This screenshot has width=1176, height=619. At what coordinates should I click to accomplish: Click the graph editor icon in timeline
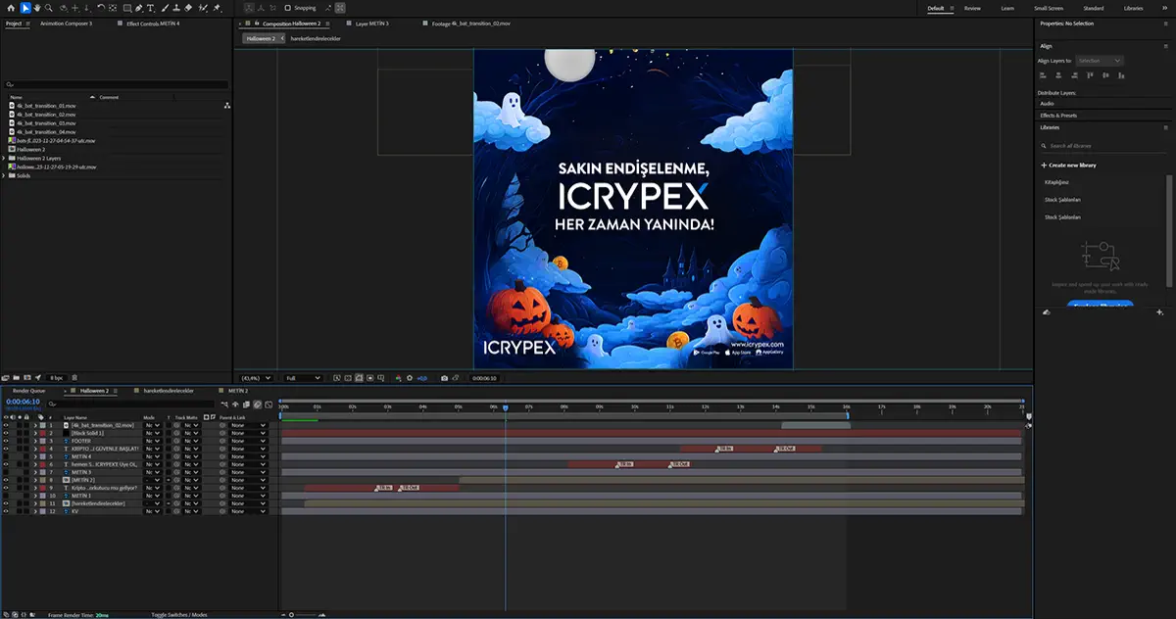(x=269, y=404)
